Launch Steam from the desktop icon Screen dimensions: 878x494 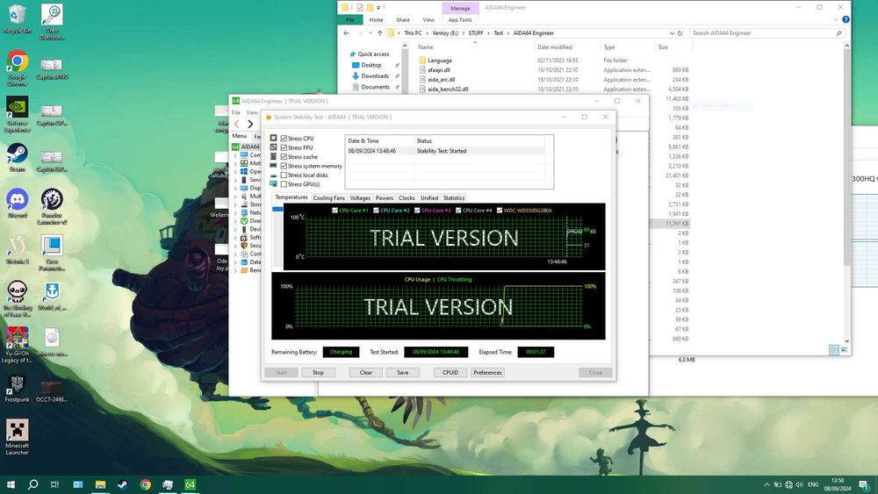click(x=17, y=158)
